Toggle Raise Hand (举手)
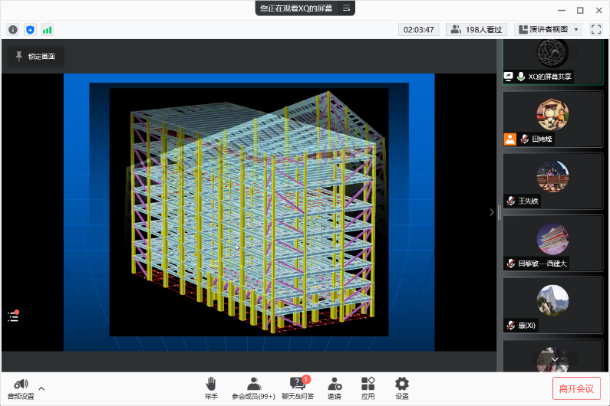610x406 pixels. [211, 388]
